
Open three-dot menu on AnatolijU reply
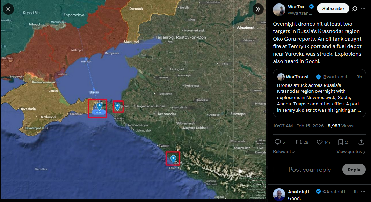[x=363, y=192]
